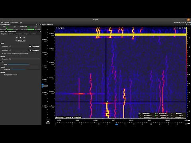
Task: Open the Window menu
Action: click(7, 23)
